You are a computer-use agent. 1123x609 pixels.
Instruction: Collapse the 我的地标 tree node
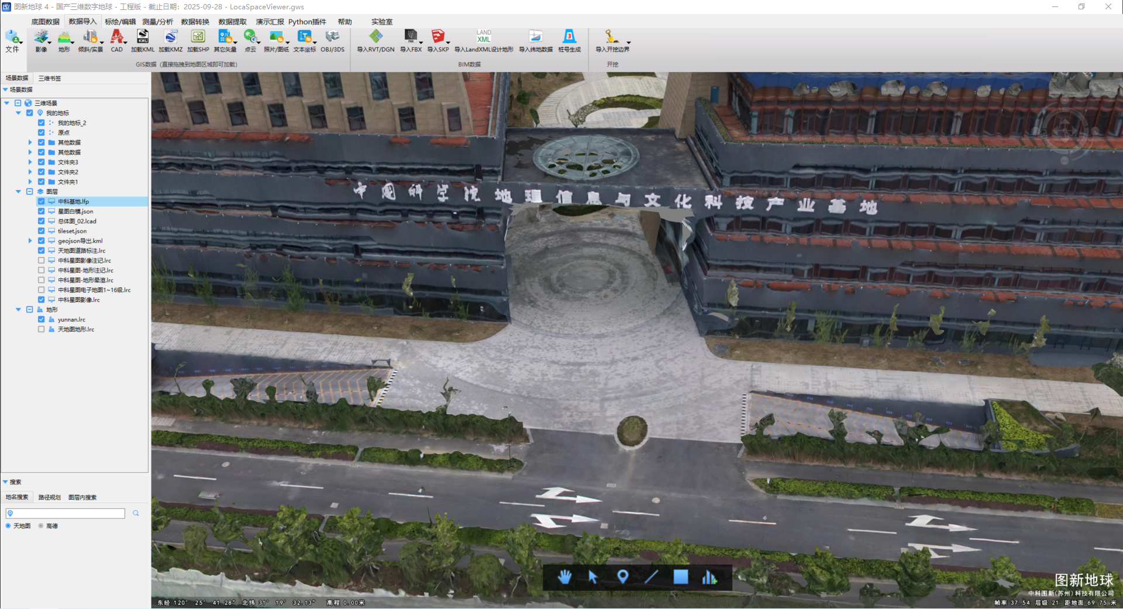(x=18, y=113)
